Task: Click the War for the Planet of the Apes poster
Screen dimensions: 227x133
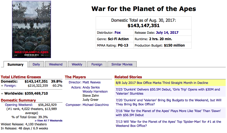Action: [31, 29]
